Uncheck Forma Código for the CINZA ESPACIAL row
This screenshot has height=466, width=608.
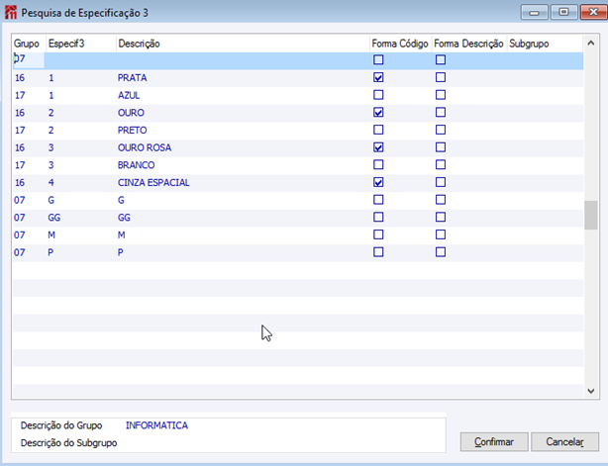coord(378,182)
